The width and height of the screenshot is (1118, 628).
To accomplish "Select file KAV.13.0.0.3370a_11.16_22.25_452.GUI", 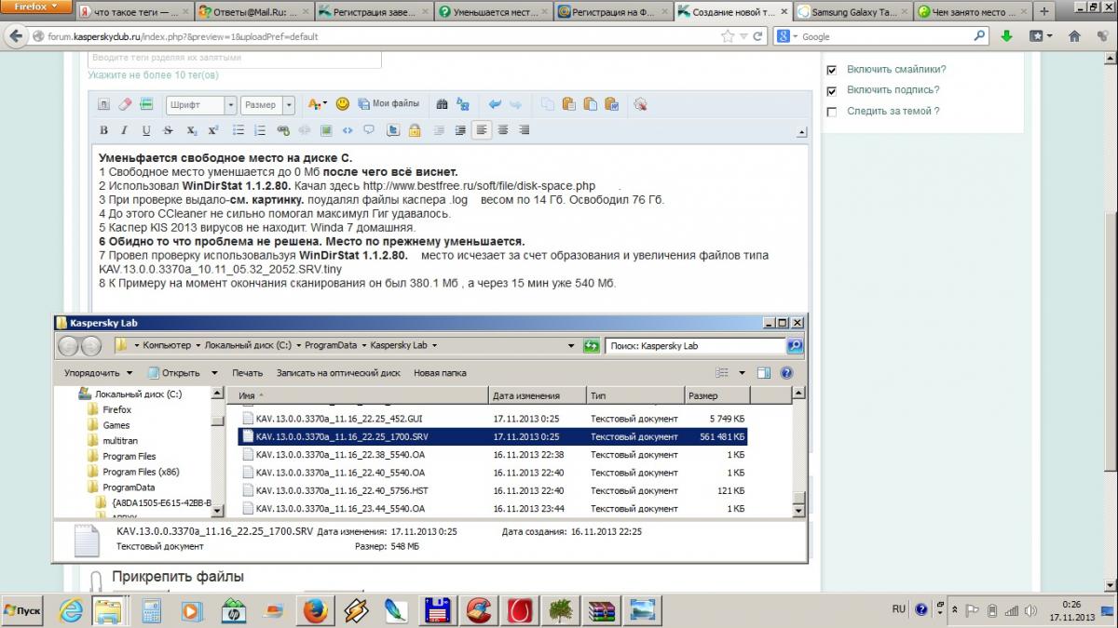I will point(493,420).
